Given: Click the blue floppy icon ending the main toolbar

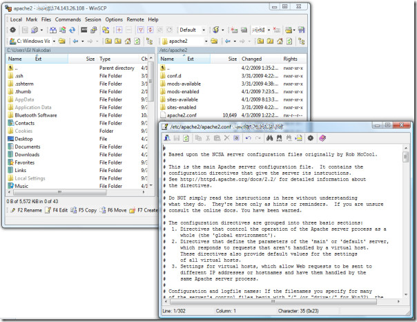Looking at the screenshot, I should (x=301, y=30).
